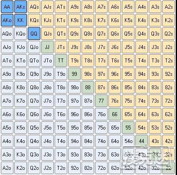Pick the JTo offsuit cell
The image size is (177, 175).
pyautogui.click(x=48, y=61)
